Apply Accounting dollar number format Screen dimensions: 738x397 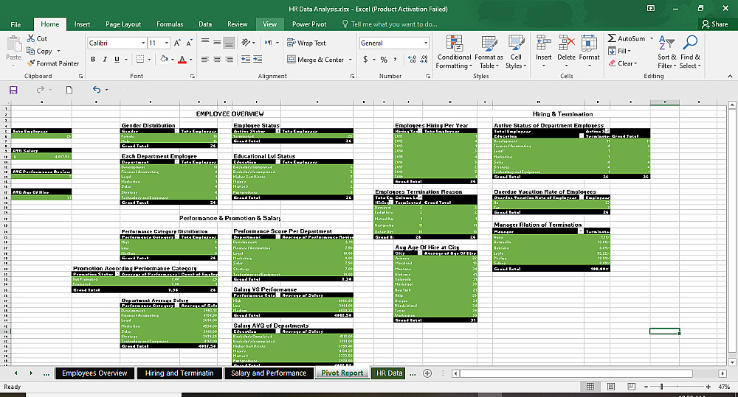point(366,59)
